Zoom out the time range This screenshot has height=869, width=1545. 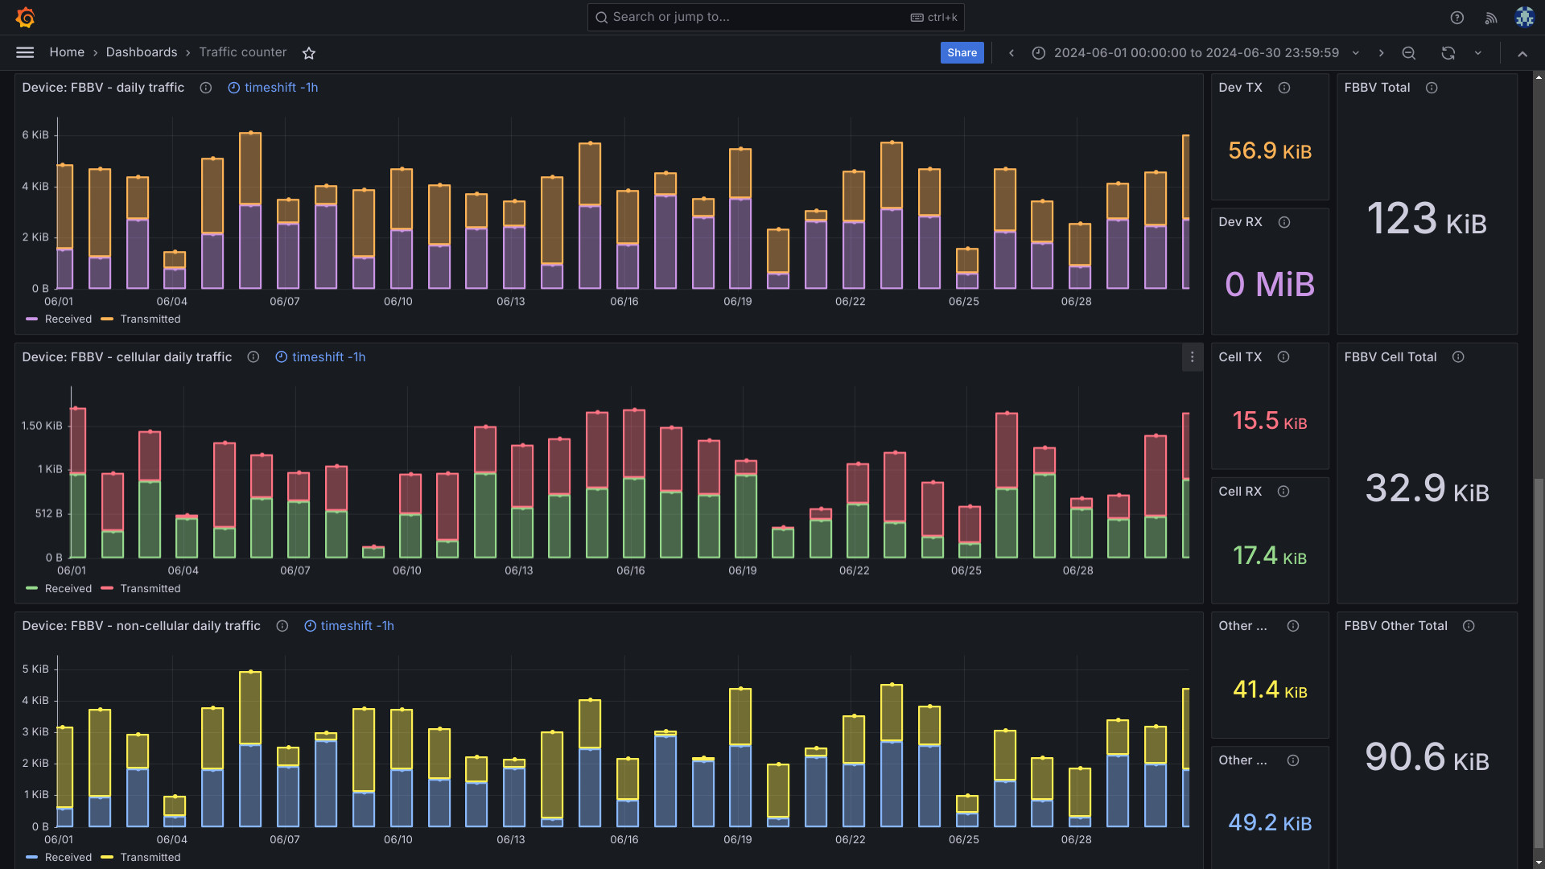point(1408,53)
